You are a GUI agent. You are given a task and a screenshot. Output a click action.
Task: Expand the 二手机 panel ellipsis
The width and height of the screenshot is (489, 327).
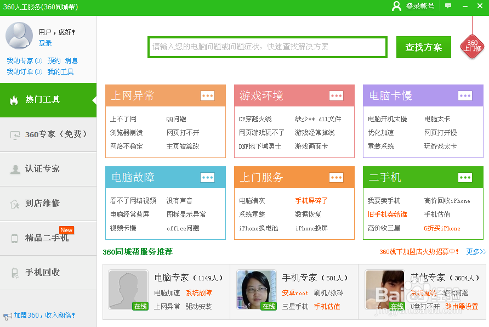(465, 177)
